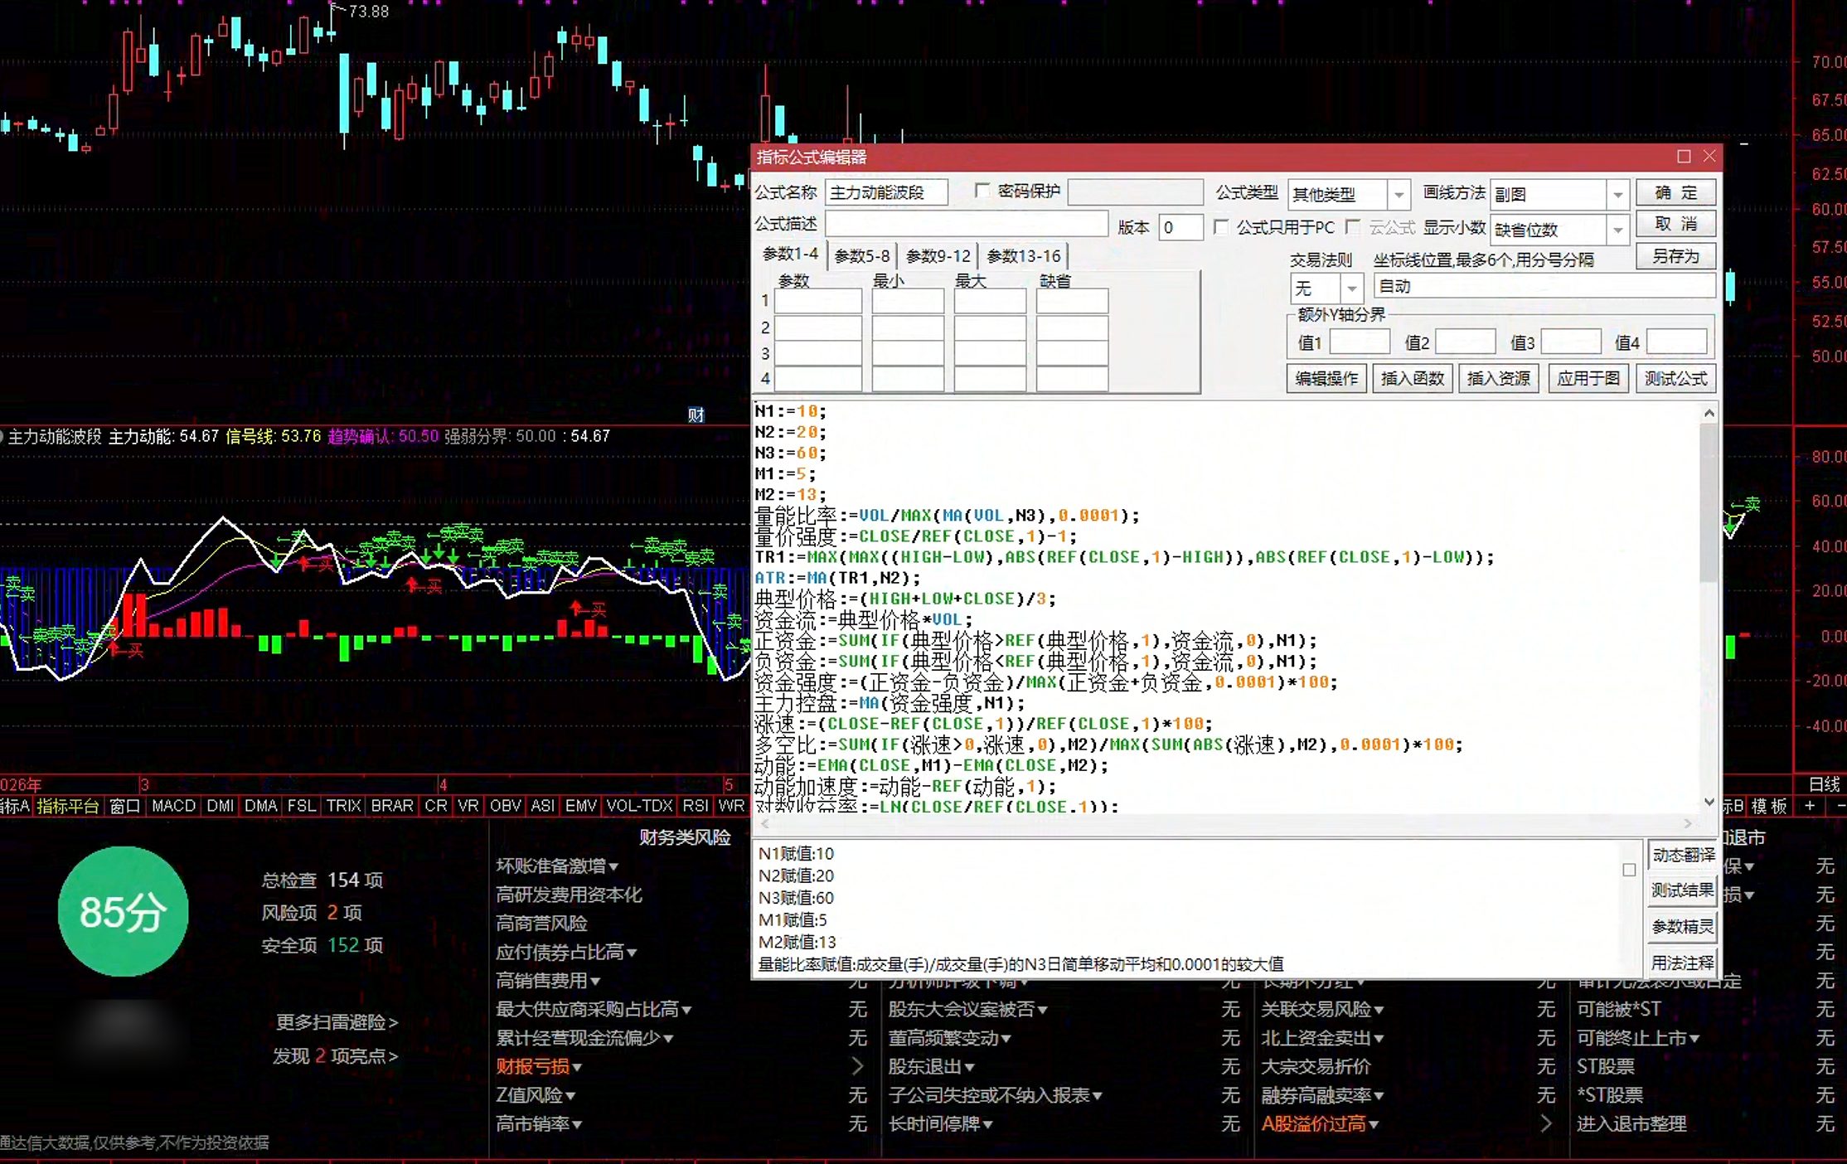The image size is (1847, 1164).
Task: Click 动态翻译 button
Action: point(1683,855)
